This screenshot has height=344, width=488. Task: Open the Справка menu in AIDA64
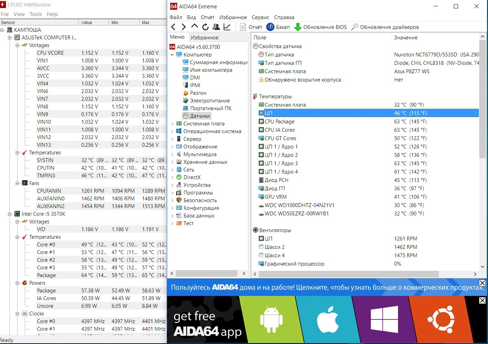tap(284, 17)
